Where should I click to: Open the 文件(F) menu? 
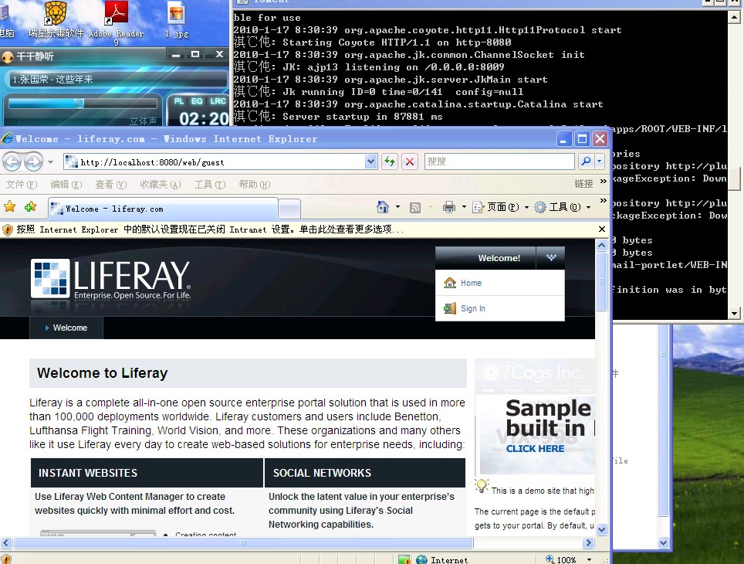coord(22,185)
